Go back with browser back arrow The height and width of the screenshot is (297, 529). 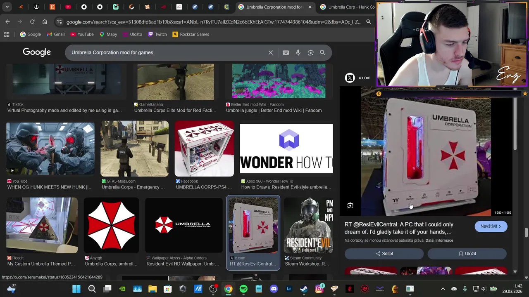tap(7, 21)
